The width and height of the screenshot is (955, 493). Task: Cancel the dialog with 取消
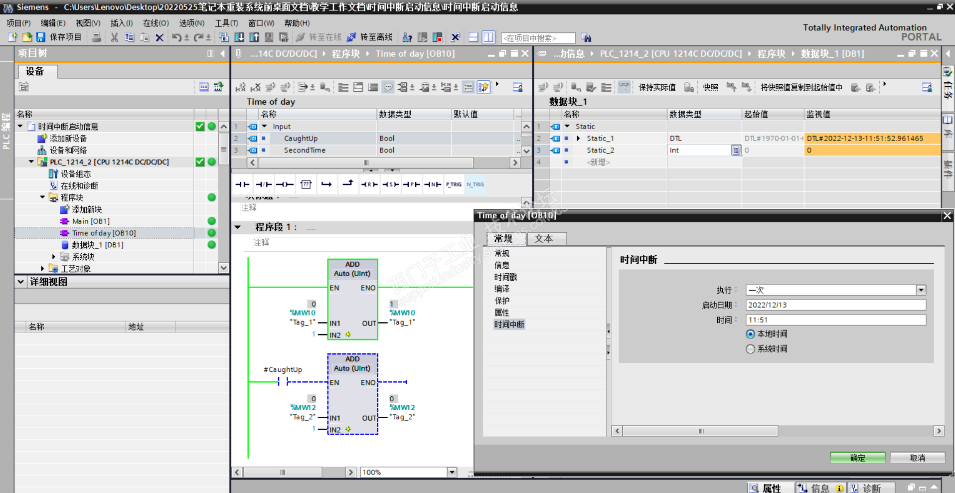(917, 458)
